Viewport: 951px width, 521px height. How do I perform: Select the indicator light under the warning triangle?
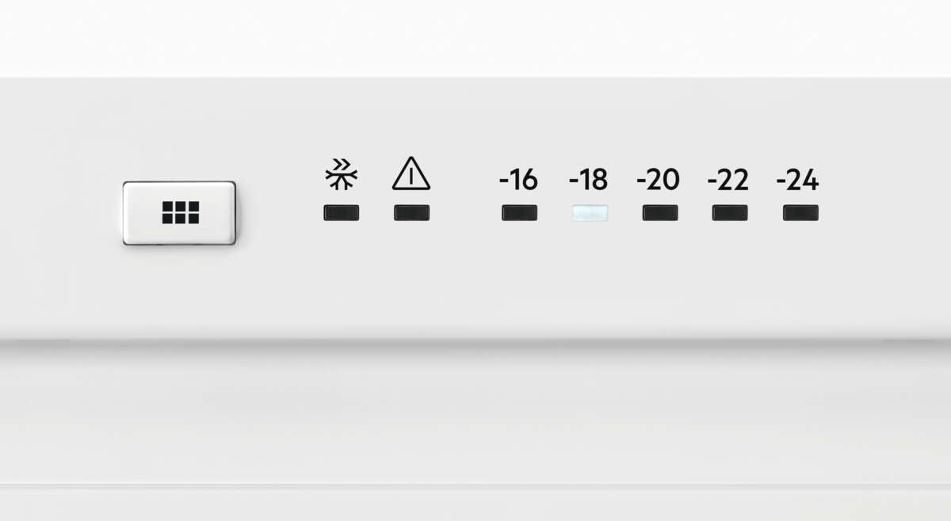coord(412,212)
